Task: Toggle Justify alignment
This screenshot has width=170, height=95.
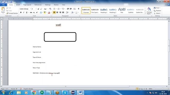Action: point(63,12)
